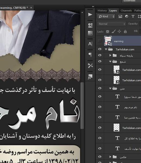Open the Character panel icon
The image size is (141, 163).
pos(90,44)
